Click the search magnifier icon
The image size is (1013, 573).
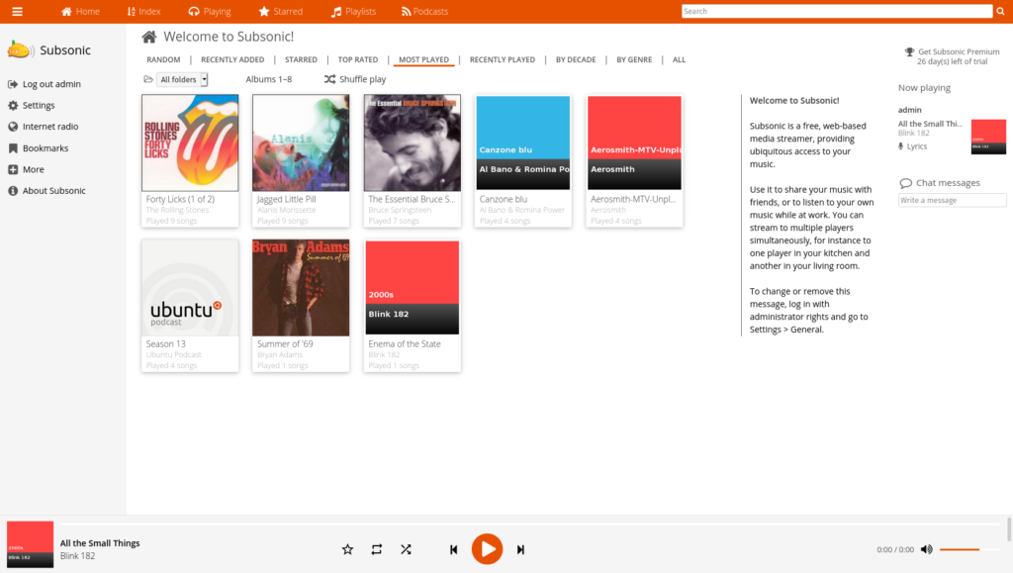[x=1001, y=11]
